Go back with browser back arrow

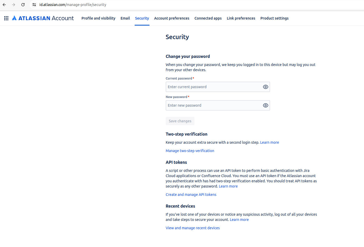[4, 5]
